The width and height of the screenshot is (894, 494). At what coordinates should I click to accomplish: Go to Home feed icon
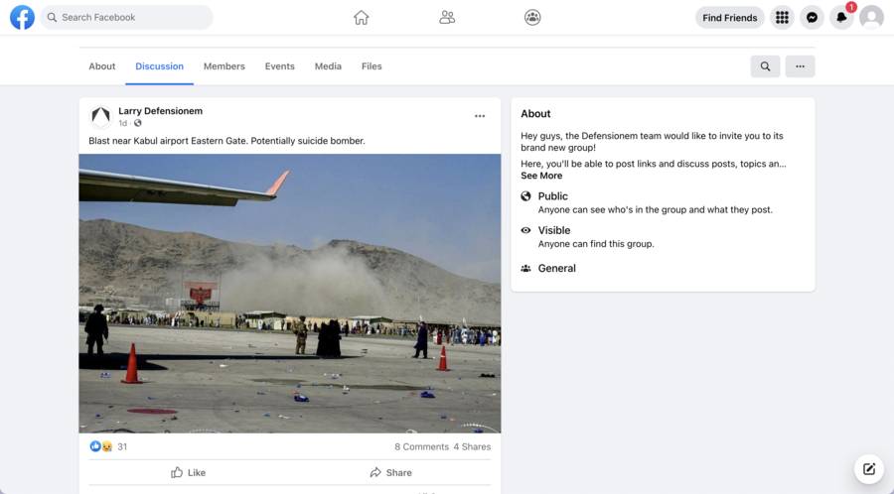pyautogui.click(x=361, y=17)
